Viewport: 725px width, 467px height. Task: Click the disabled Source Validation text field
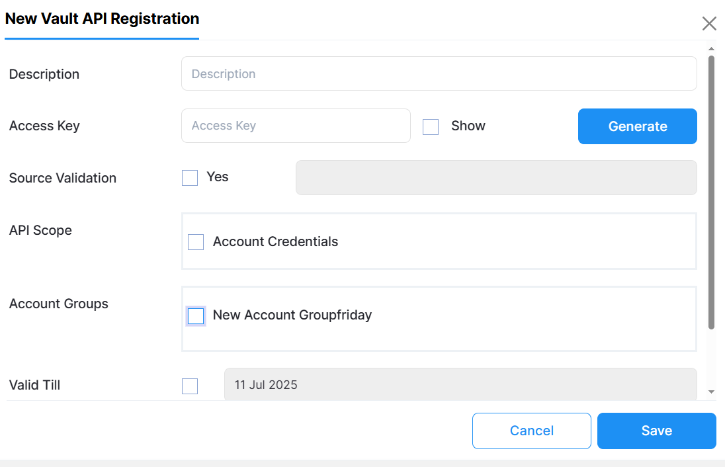tap(495, 178)
